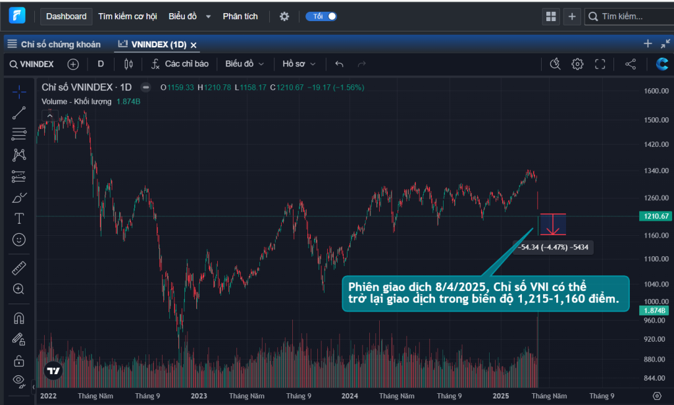Focus the Tìm kiếm search field
Screen dimensions: 674x405
(x=629, y=16)
